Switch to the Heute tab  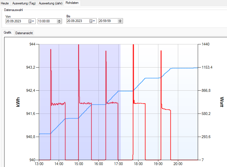tap(5, 3)
